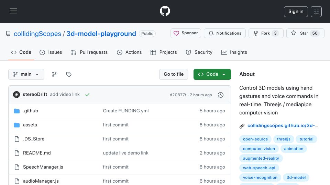
Task: Select the Code tab
Action: [21, 52]
